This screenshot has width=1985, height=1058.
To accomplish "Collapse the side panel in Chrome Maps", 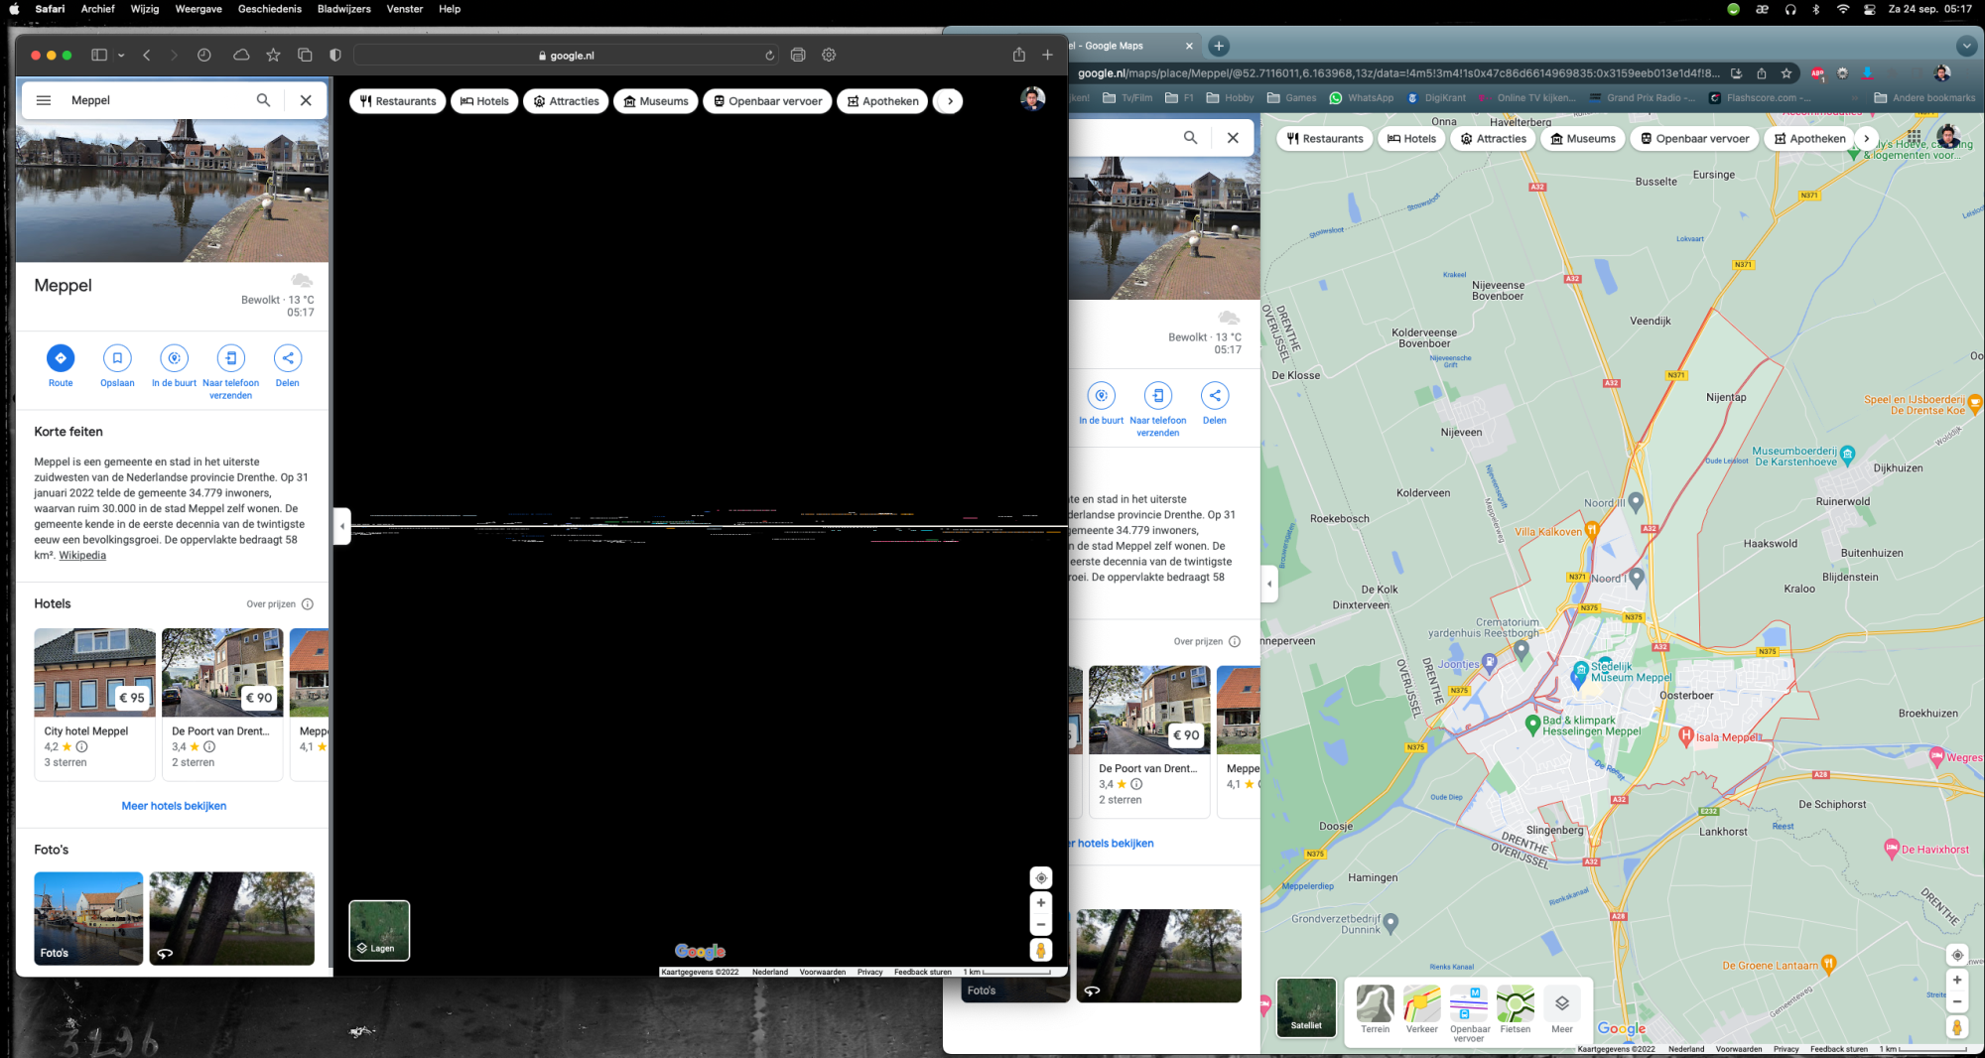I will pos(1268,584).
